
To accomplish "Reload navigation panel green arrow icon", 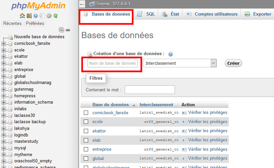I will click(56, 16).
